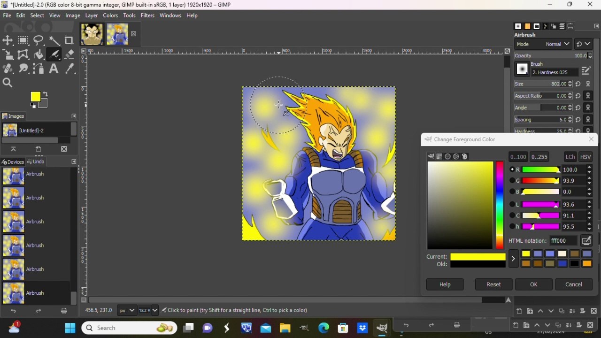
Task: Clear undo history with the bottom icon
Action: click(64, 311)
